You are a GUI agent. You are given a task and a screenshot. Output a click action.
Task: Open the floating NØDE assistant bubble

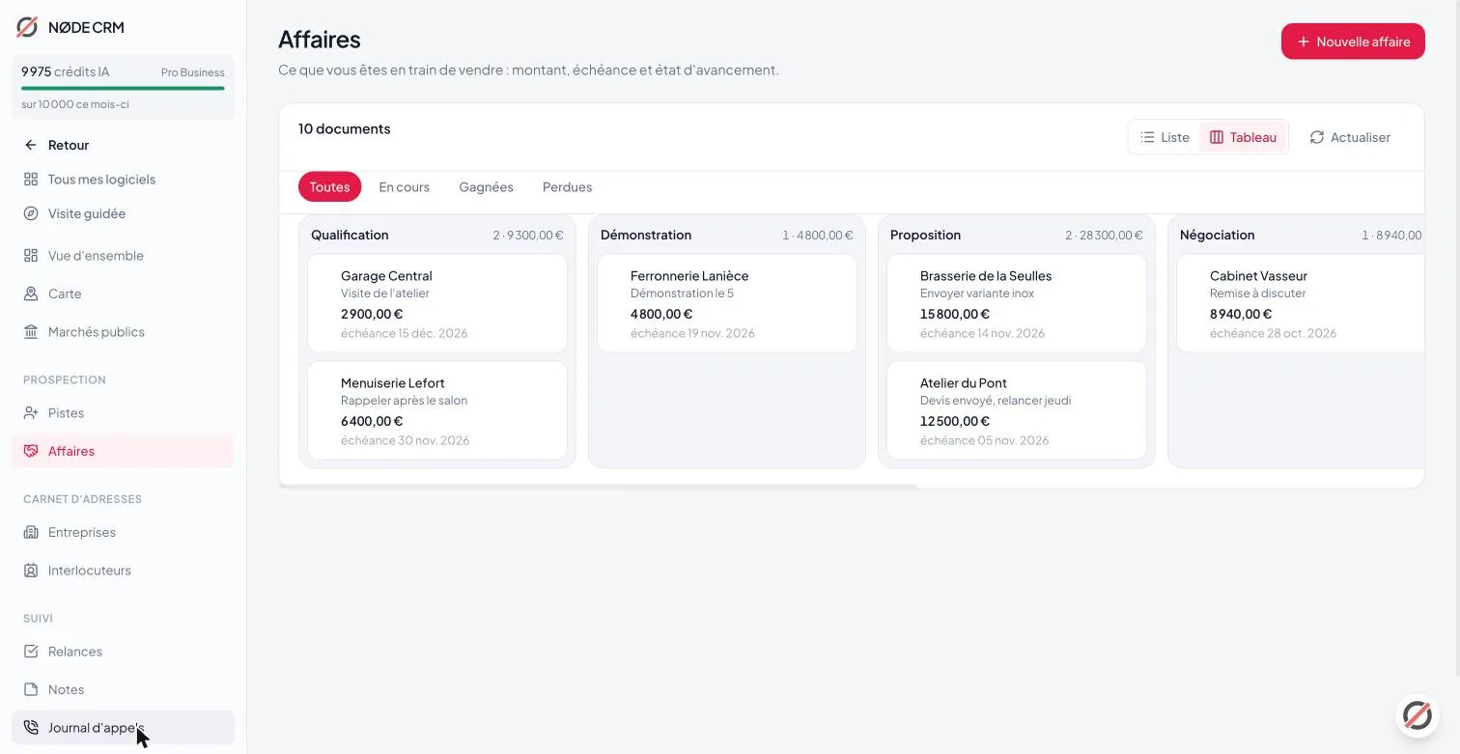tap(1417, 715)
